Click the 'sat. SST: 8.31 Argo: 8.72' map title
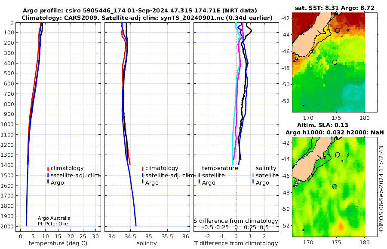This screenshot has width=387, height=249. pos(335,8)
